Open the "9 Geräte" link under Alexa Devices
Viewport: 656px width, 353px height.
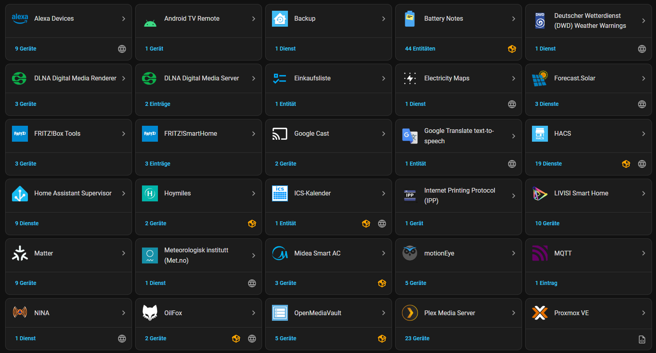(x=26, y=49)
